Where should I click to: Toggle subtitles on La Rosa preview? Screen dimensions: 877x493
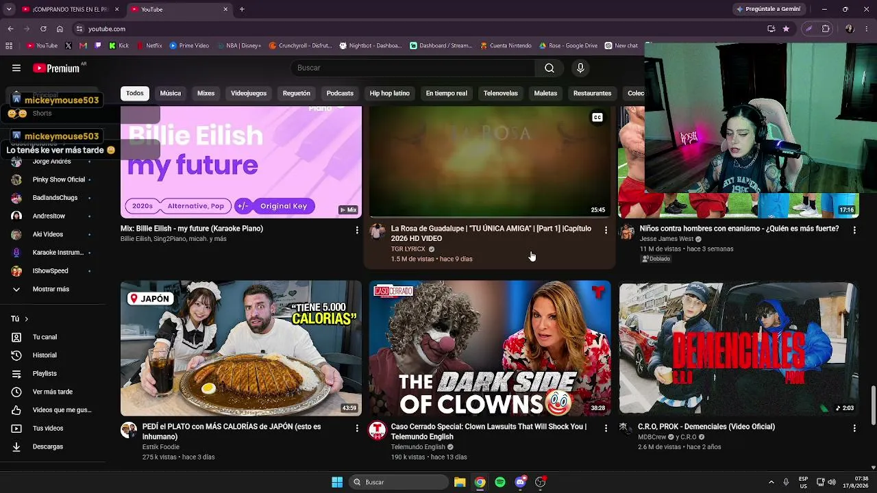(x=597, y=118)
